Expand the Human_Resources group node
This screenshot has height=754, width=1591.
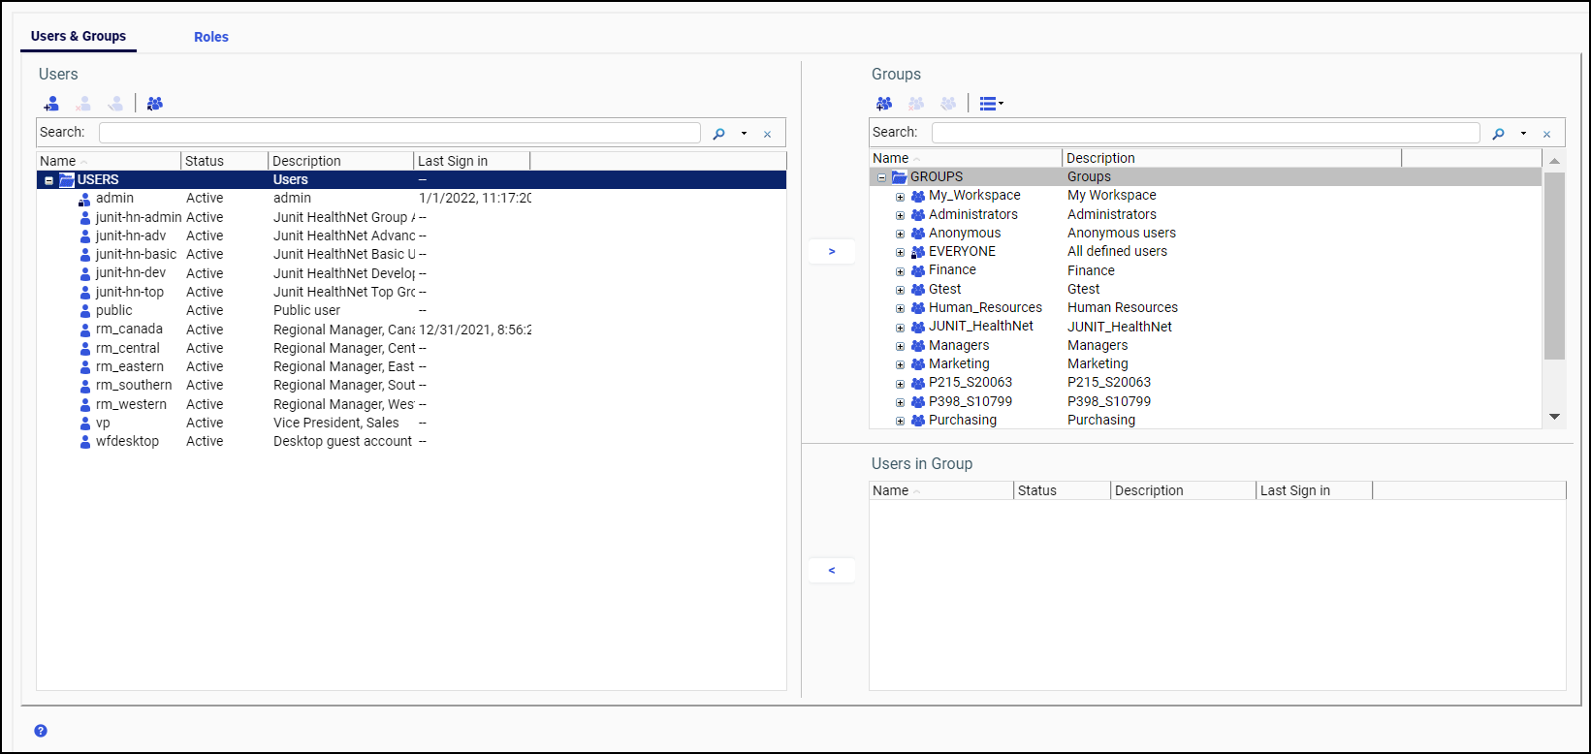point(900,308)
